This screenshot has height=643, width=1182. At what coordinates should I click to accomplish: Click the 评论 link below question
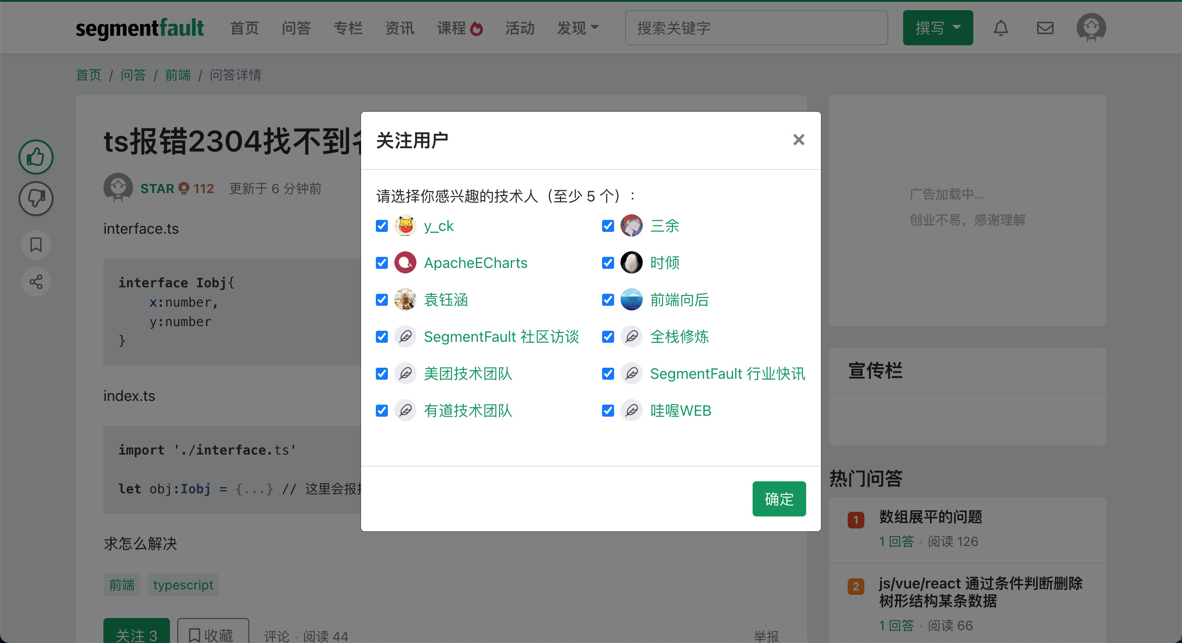(x=277, y=637)
